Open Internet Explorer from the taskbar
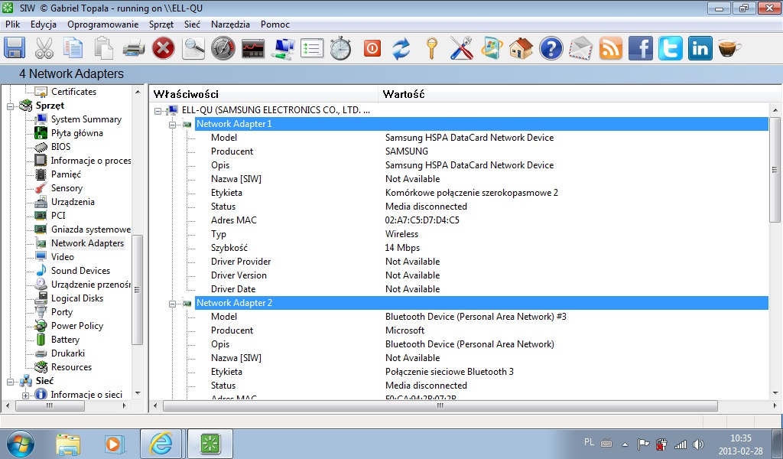 (x=161, y=443)
